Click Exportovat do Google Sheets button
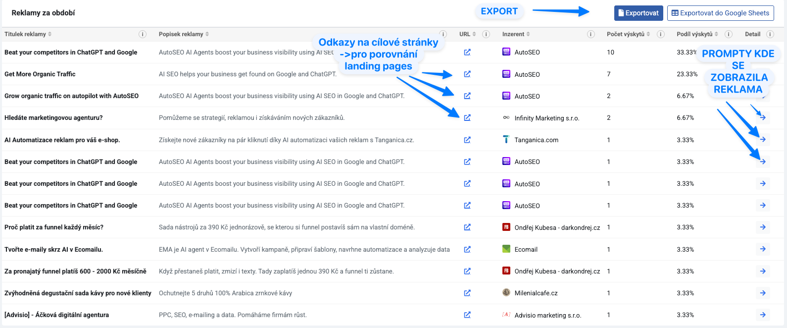 [x=720, y=13]
